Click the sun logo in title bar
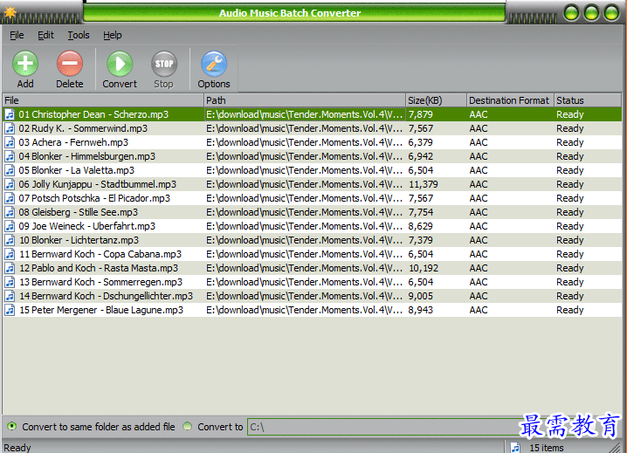This screenshot has width=627, height=453. click(x=10, y=12)
